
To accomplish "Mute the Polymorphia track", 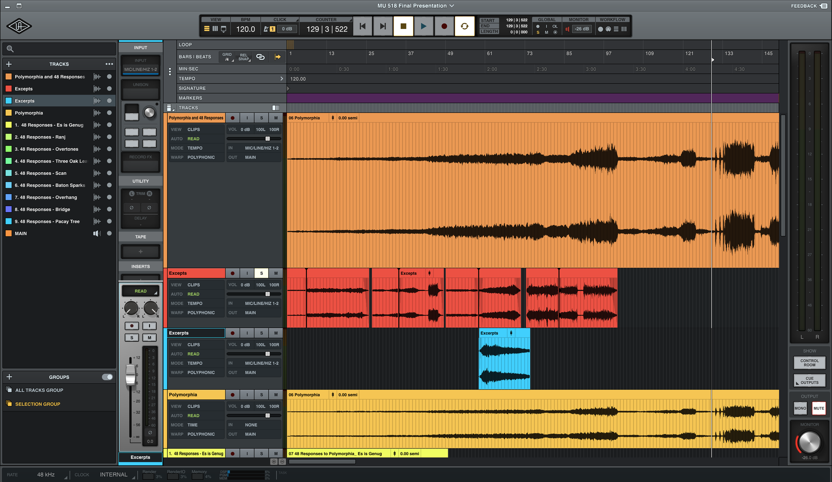I will pyautogui.click(x=276, y=395).
